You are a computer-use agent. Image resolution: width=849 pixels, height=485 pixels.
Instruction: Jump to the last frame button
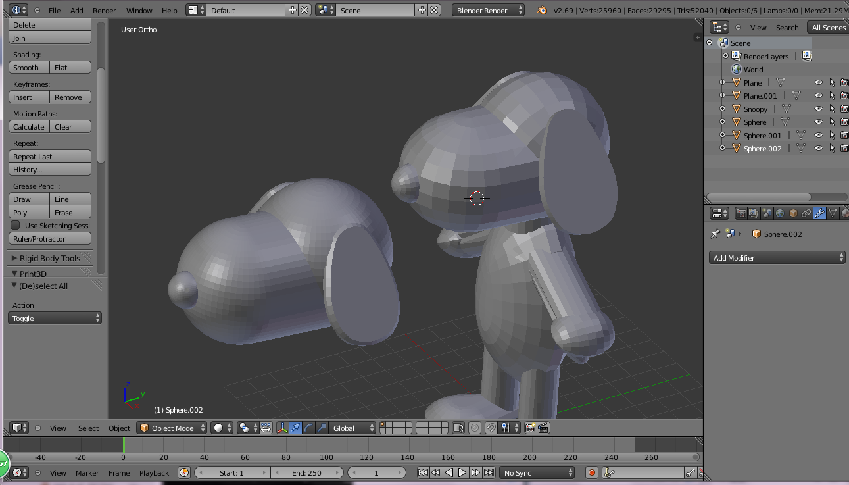coord(489,472)
